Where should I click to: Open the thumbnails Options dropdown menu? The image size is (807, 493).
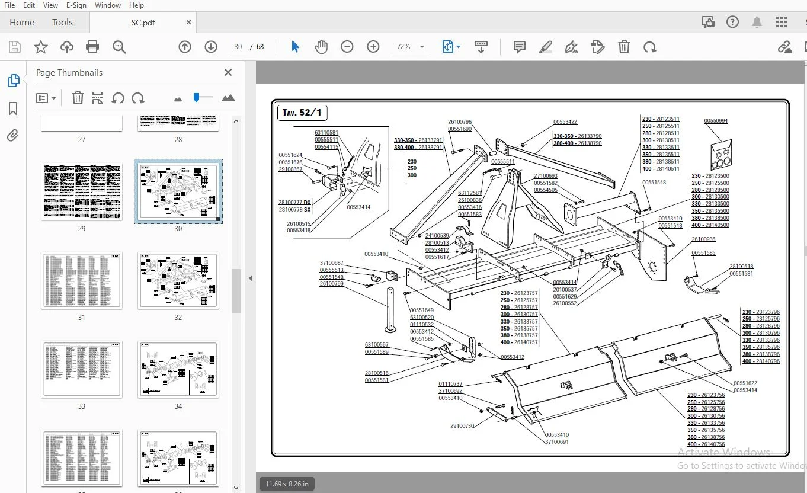coord(46,98)
